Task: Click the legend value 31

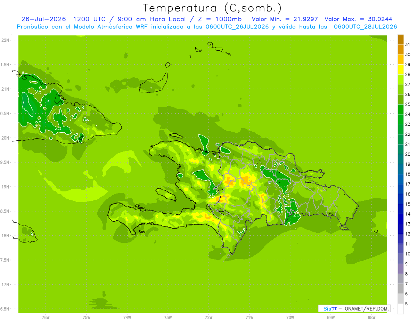Action: coord(408,44)
